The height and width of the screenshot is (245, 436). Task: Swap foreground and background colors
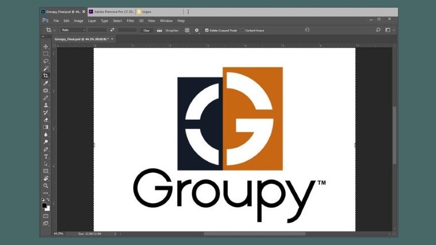pos(48,200)
